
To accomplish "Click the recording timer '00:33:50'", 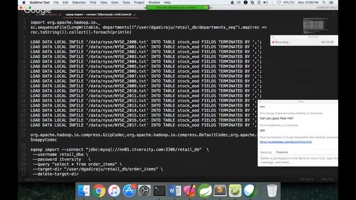I will tap(327, 42).
